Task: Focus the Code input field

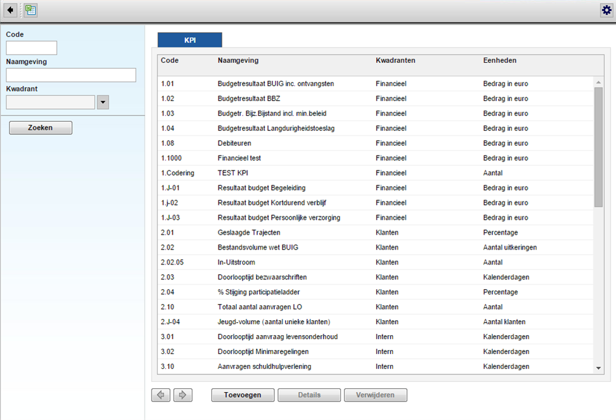Action: 32,48
